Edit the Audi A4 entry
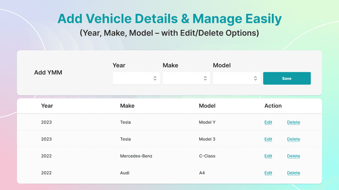Viewport: 339px width, 190px height. (x=268, y=173)
